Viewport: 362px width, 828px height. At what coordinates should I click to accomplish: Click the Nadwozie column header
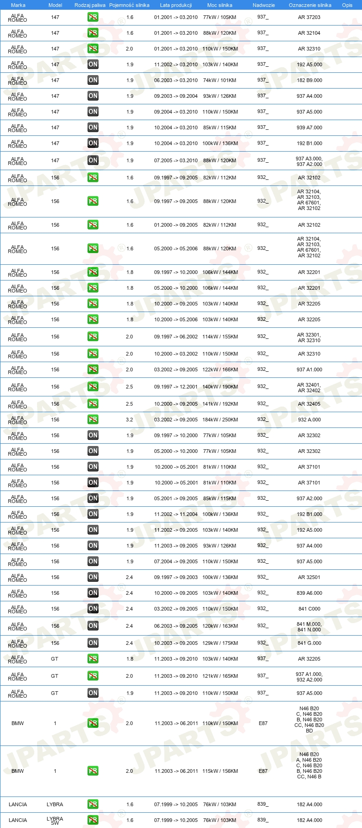(x=264, y=5)
